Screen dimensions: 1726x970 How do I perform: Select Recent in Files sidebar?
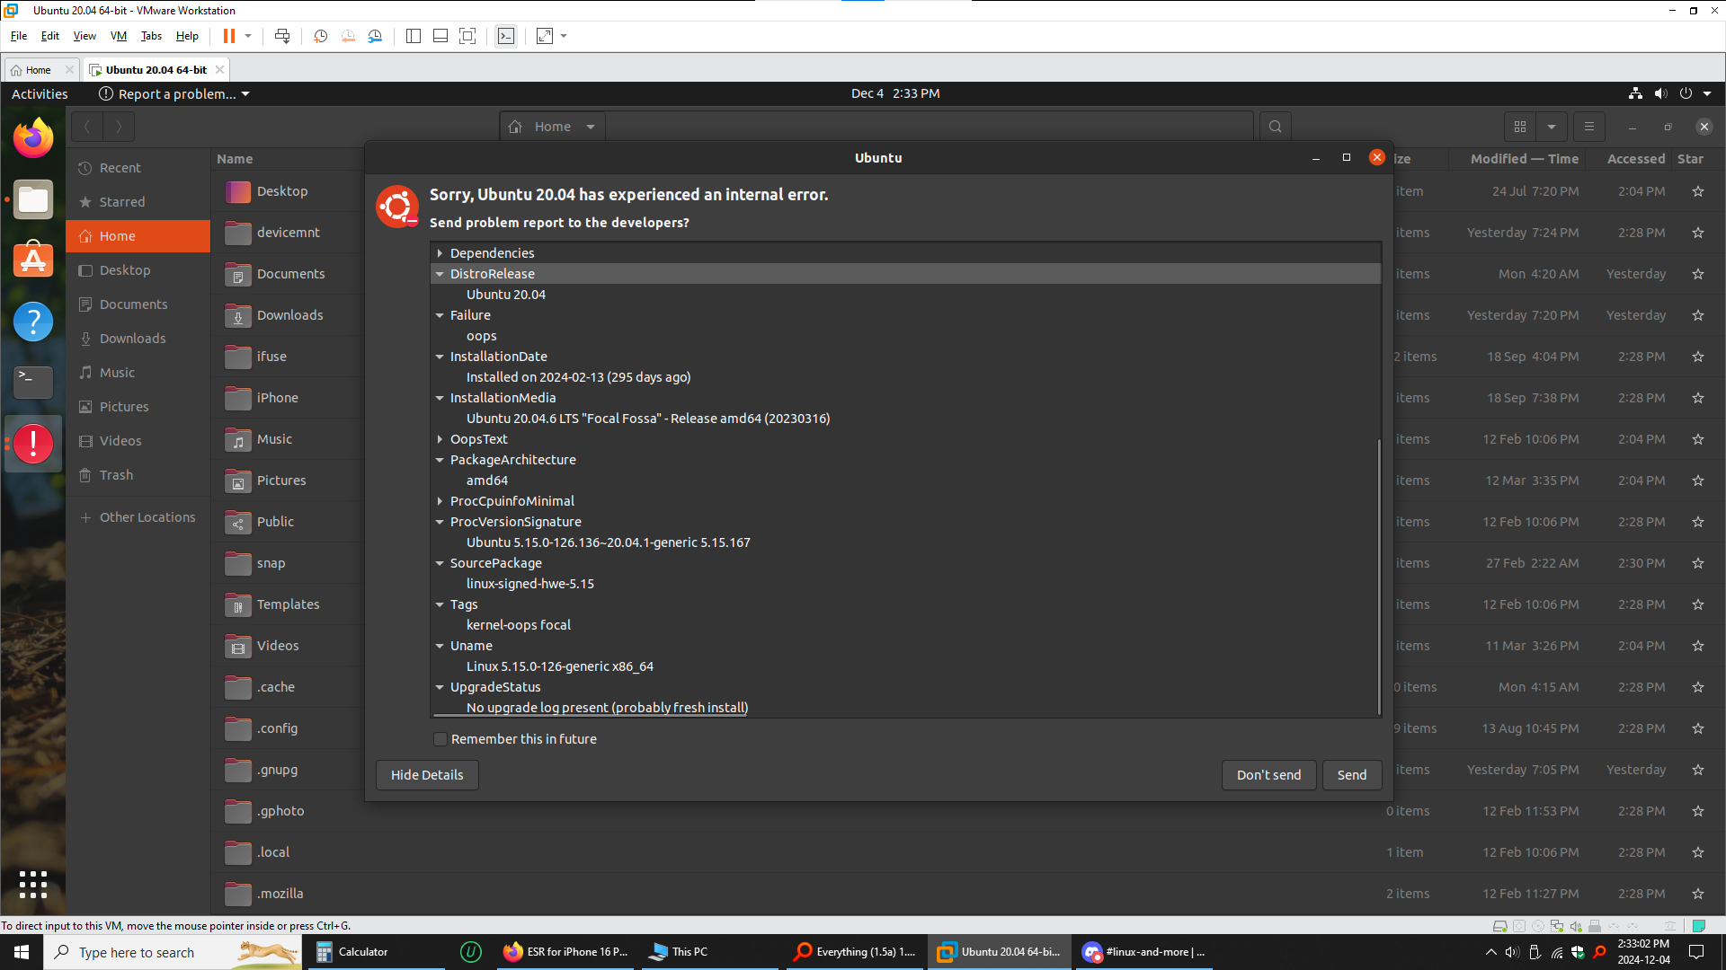click(138, 168)
